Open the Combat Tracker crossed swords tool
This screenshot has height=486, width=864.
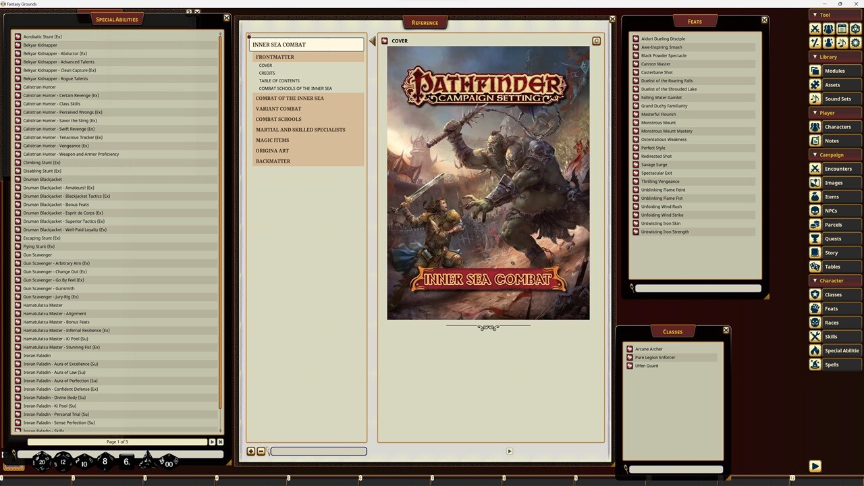[x=815, y=28]
